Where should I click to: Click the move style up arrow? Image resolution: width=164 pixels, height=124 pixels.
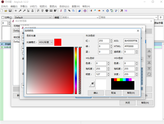click(149, 51)
